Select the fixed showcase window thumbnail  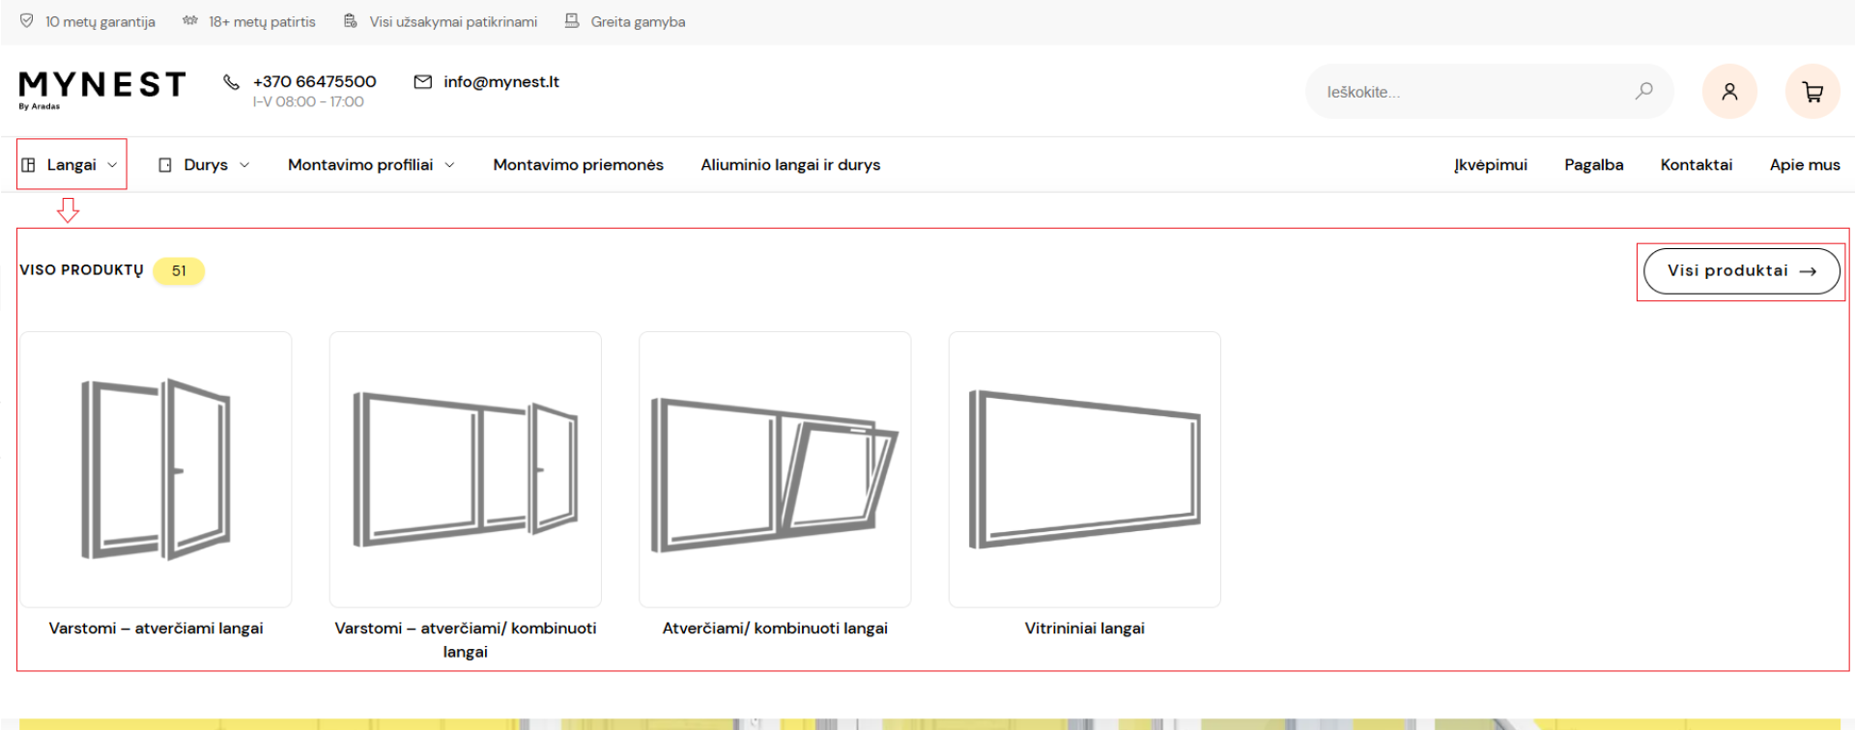(x=1084, y=469)
